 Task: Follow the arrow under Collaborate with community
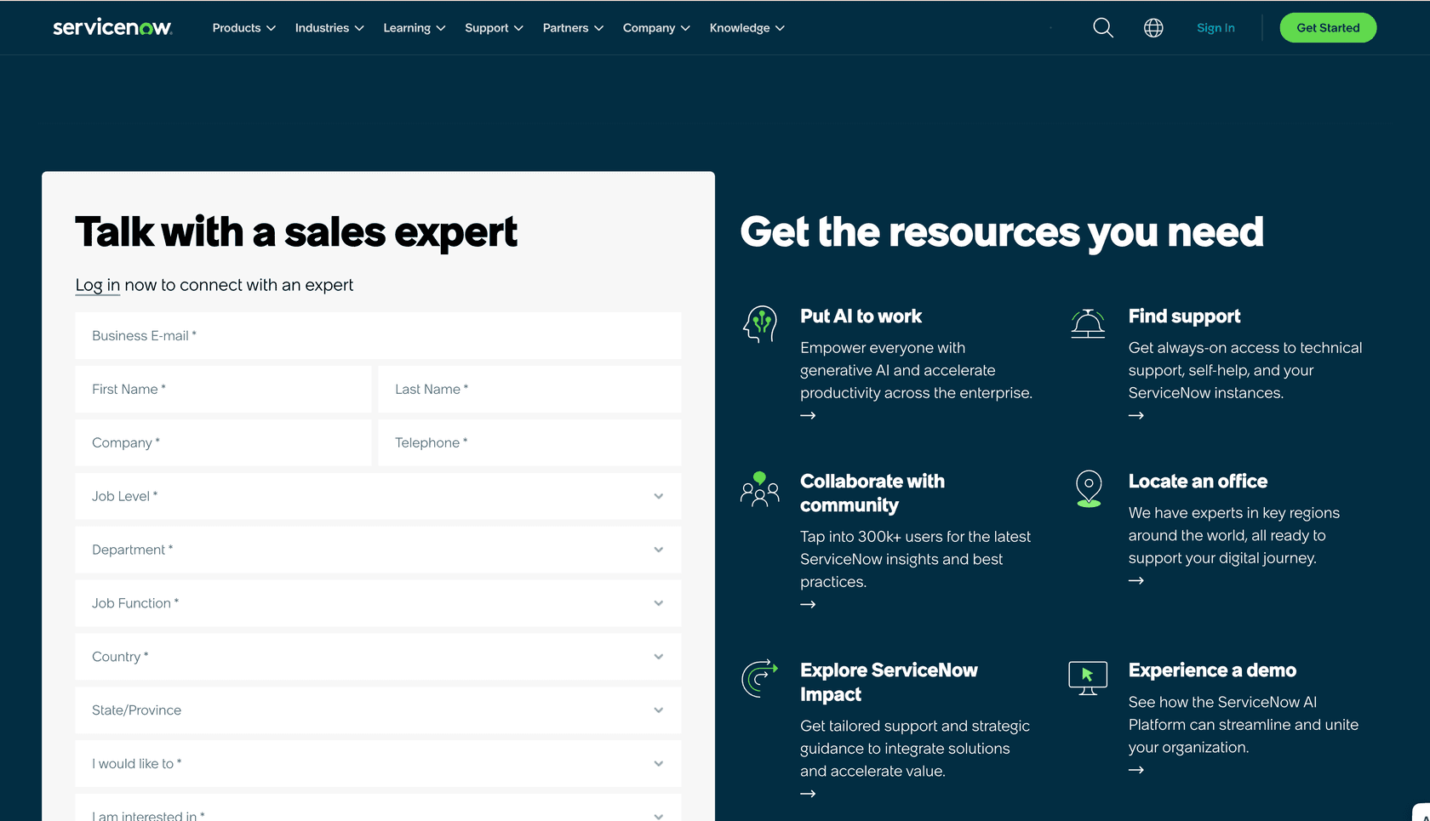pyautogui.click(x=808, y=604)
